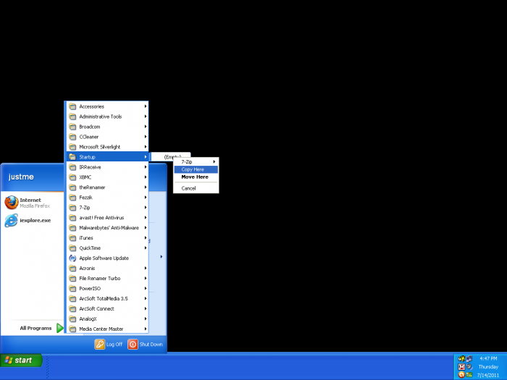Click the Administrative Tools label
Image resolution: width=507 pixels, height=380 pixels.
(101, 117)
